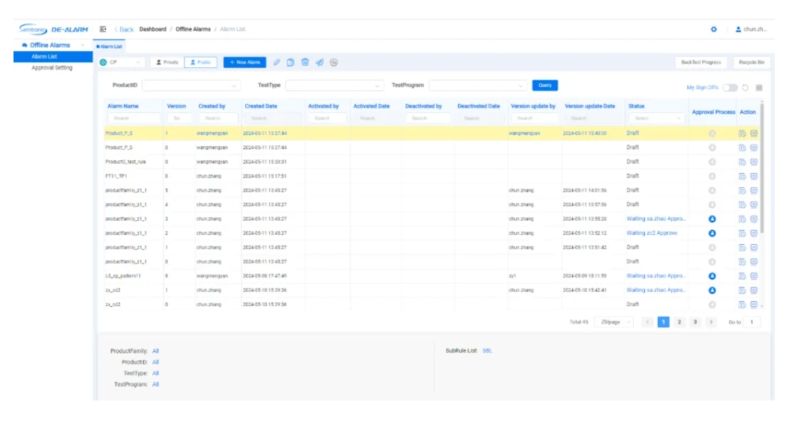Open the CP type dropdown
Screen dimensions: 792x429
122,62
